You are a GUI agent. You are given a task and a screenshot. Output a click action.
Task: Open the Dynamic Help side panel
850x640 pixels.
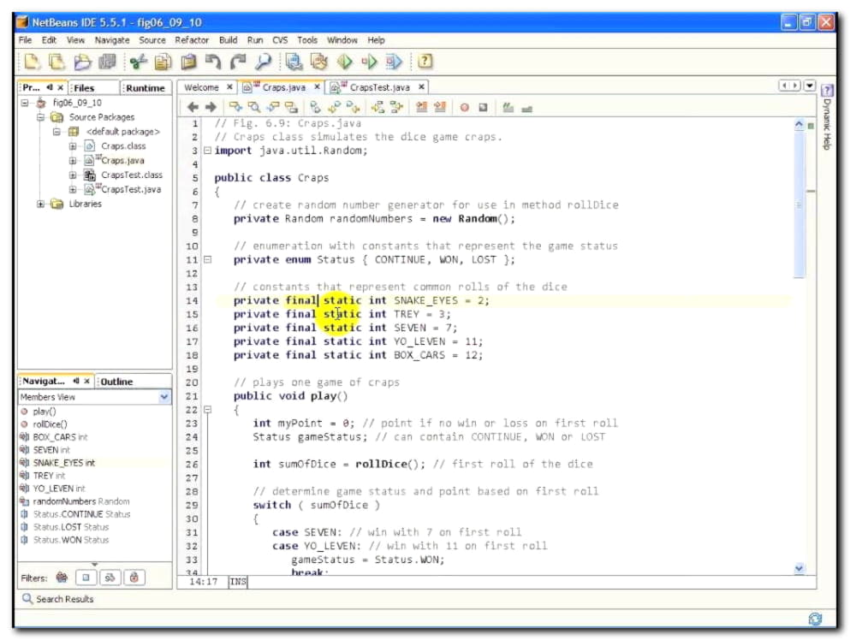pyautogui.click(x=827, y=117)
